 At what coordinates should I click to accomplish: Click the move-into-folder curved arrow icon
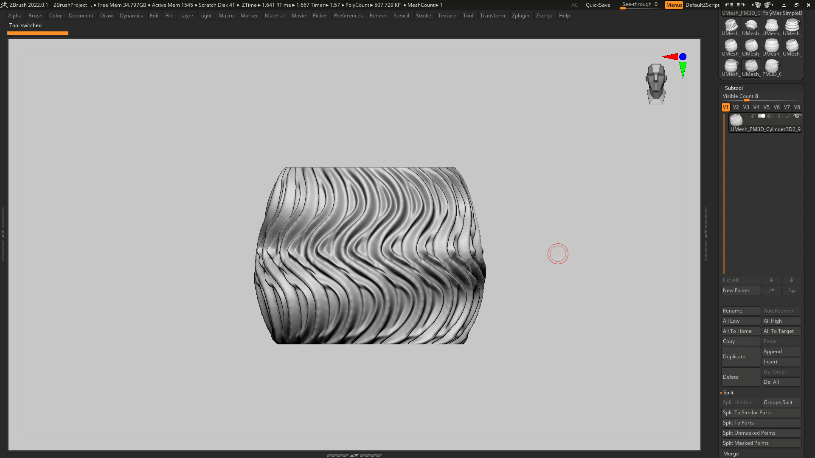(x=771, y=290)
